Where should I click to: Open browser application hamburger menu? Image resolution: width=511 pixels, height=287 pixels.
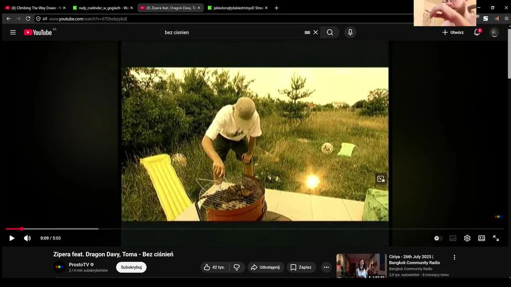coord(507,19)
